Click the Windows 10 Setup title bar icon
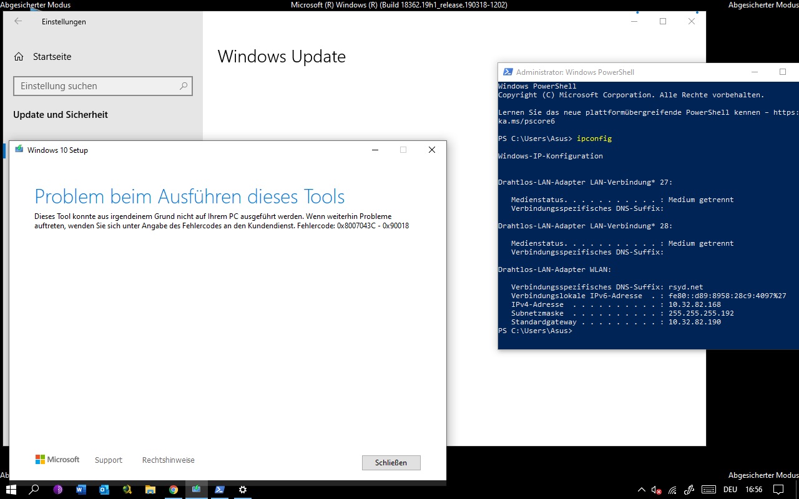Image resolution: width=799 pixels, height=499 pixels. pos(19,150)
